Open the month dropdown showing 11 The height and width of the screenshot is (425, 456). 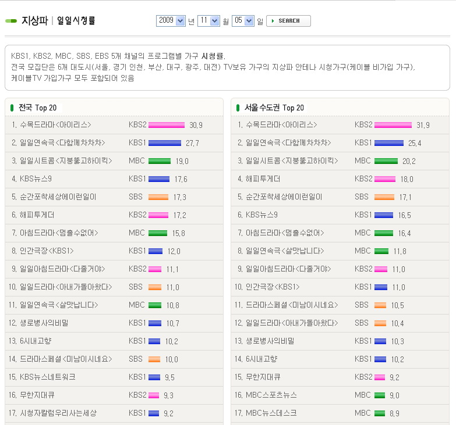click(208, 20)
